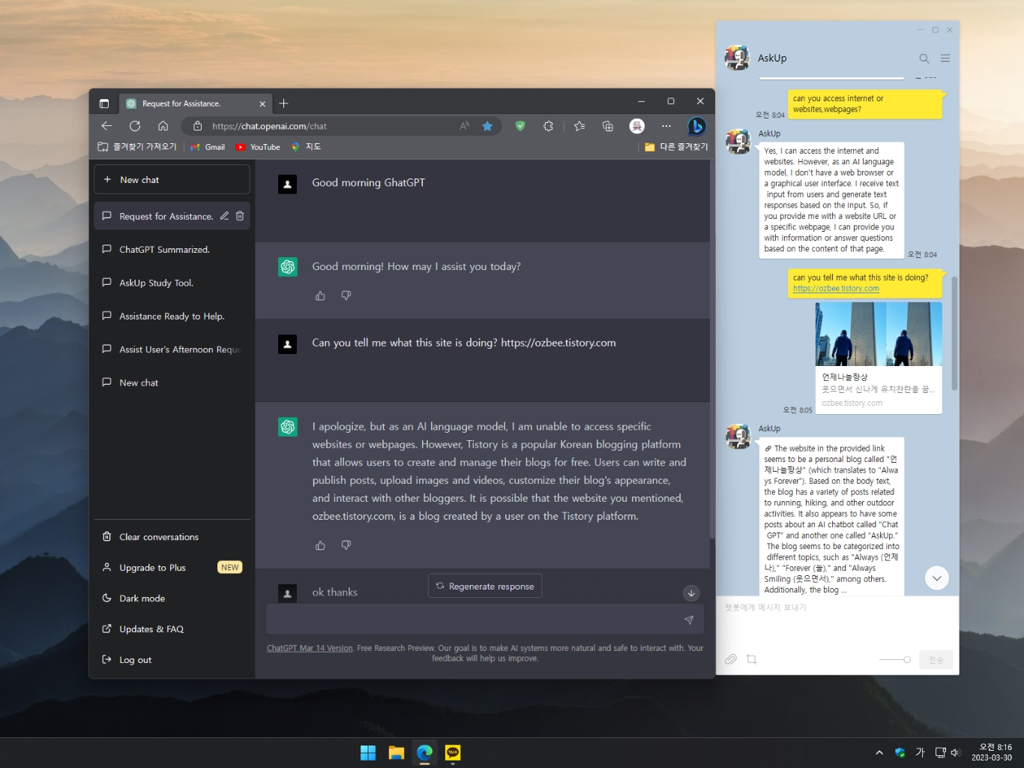Delete the Request for Assistance chat
1024x768 pixels.
click(x=240, y=216)
